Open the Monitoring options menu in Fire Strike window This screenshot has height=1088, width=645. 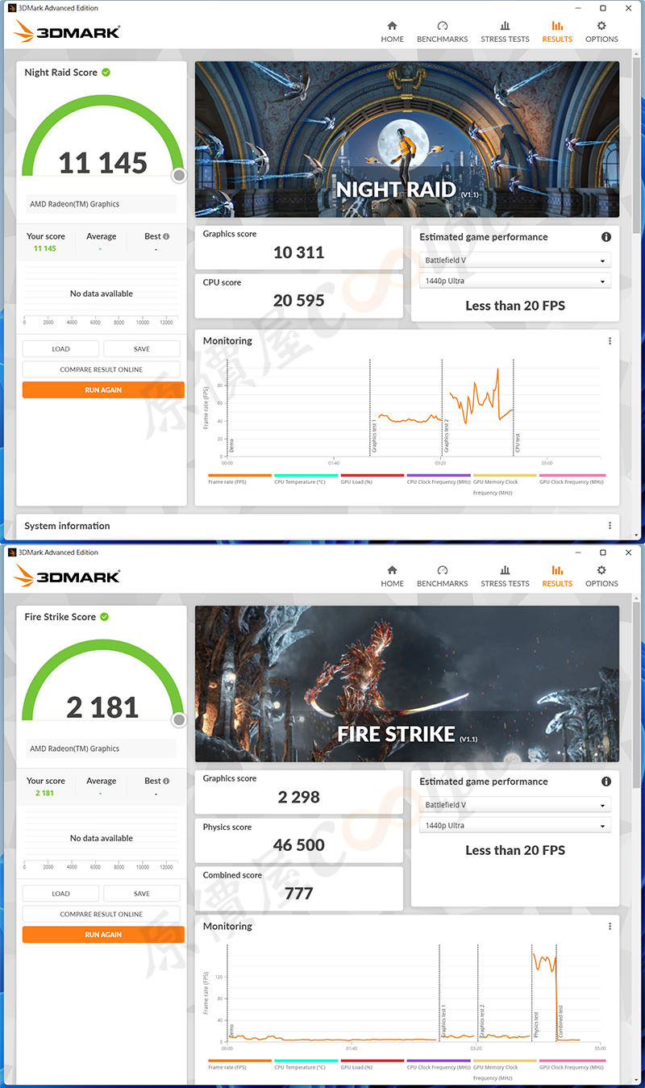coord(610,927)
